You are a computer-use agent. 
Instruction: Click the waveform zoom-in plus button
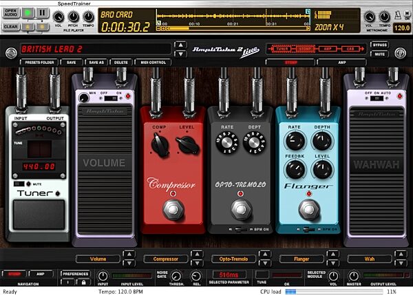163,28
